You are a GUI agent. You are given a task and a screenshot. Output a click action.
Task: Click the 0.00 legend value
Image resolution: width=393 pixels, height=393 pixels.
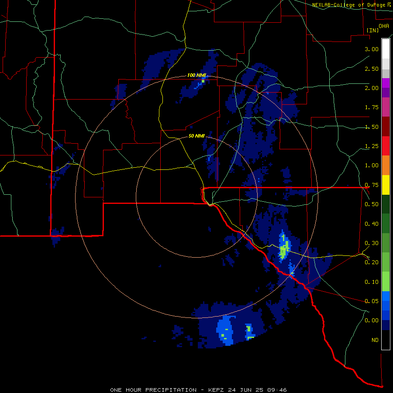tap(372, 321)
